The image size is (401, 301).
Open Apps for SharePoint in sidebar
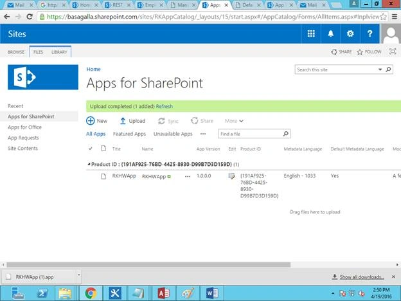[31, 116]
